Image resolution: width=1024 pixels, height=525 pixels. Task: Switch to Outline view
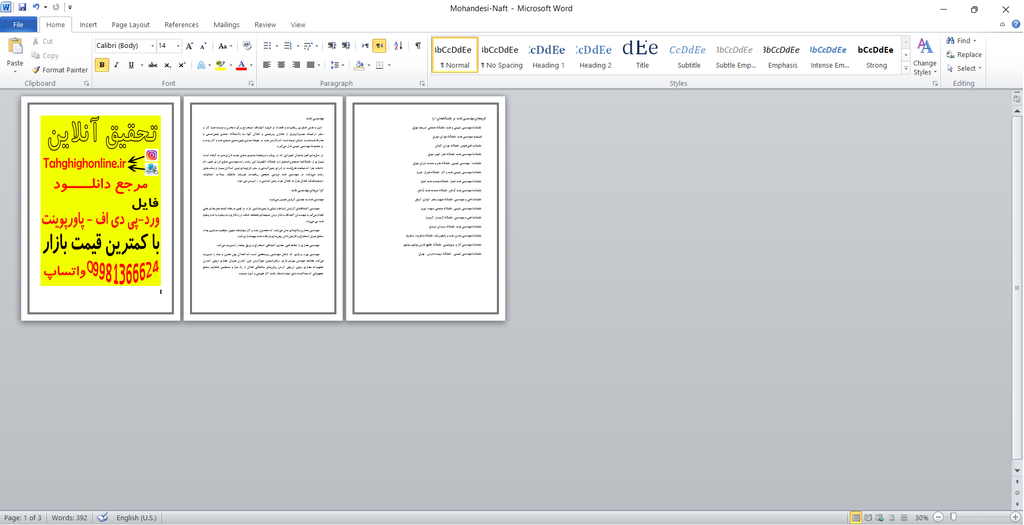[891, 518]
